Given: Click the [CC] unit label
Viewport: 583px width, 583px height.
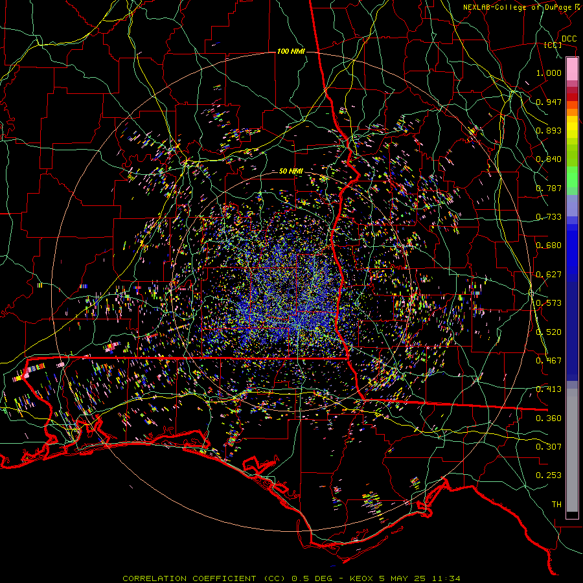Looking at the screenshot, I should click(553, 45).
